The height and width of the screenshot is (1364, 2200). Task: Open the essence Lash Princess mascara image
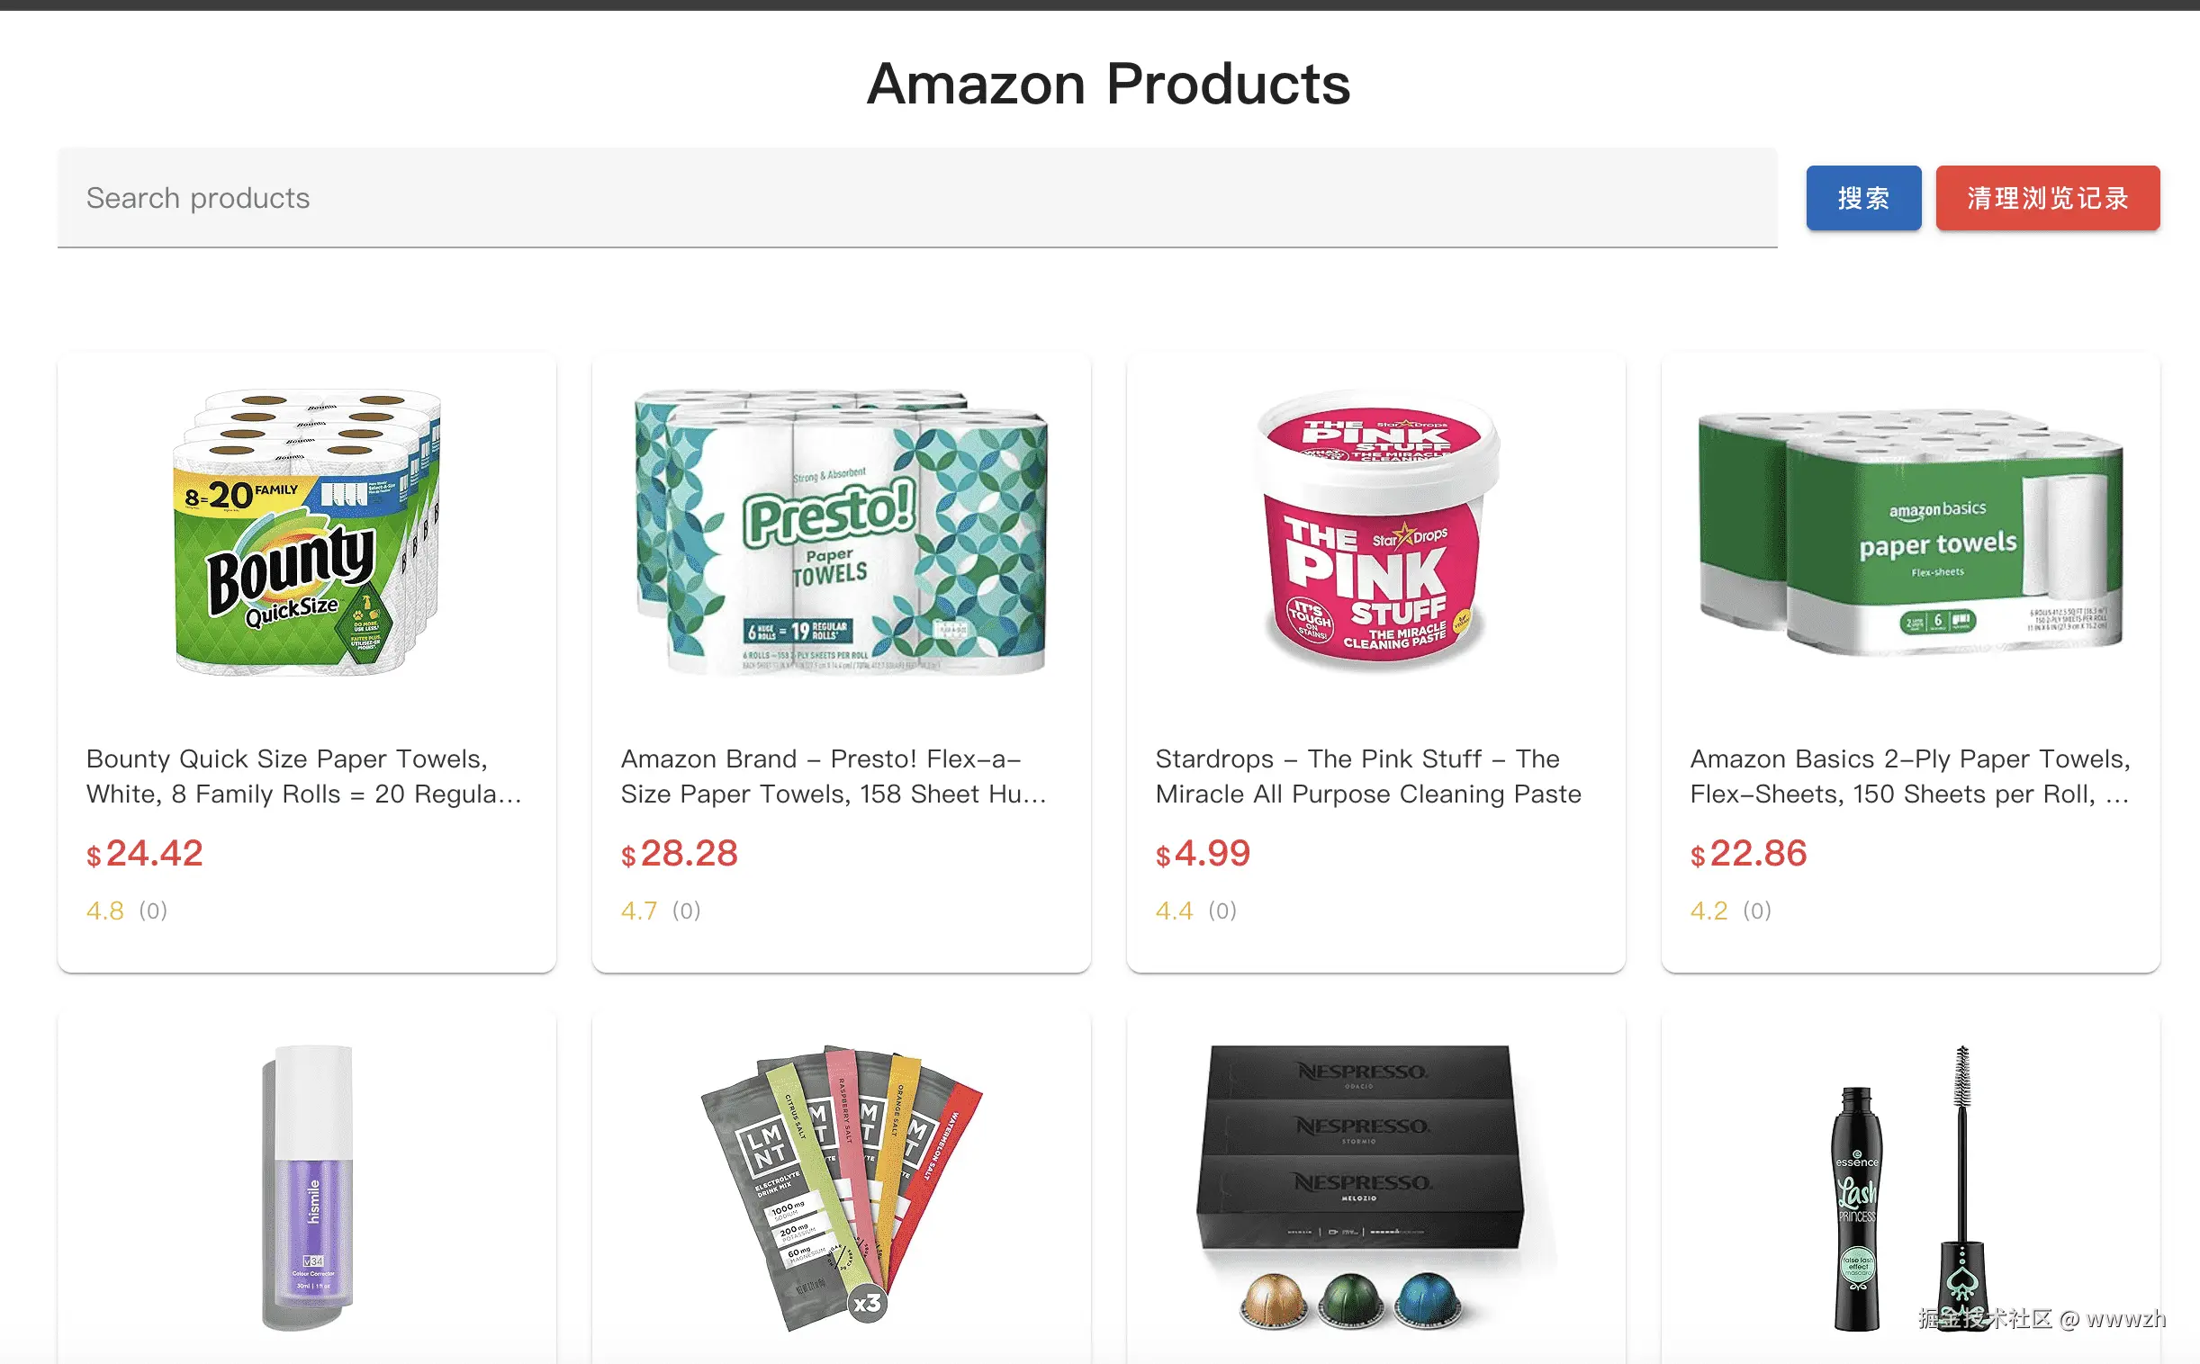(x=1910, y=1188)
